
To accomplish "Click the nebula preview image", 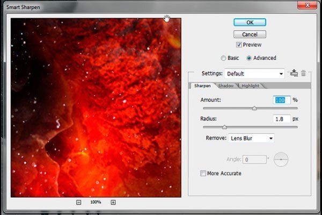I will pos(96,107).
